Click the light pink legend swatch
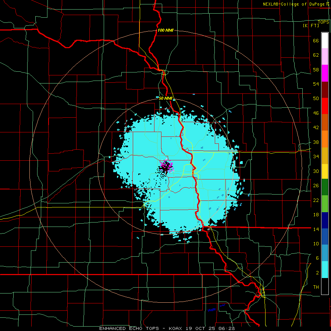Image resolution: width=331 pixels, height=331 pixels. click(325, 57)
